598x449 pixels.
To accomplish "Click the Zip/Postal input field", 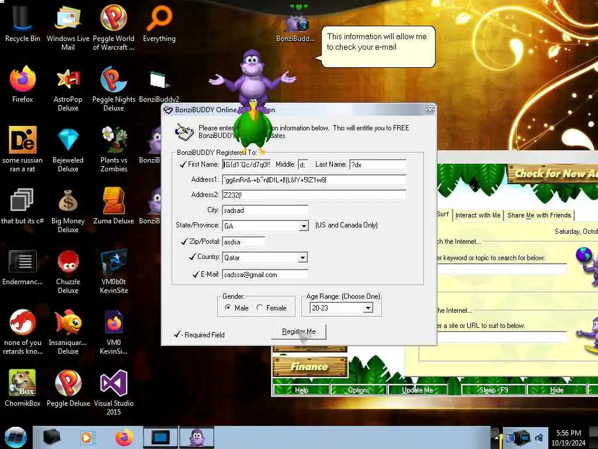I will click(x=244, y=241).
